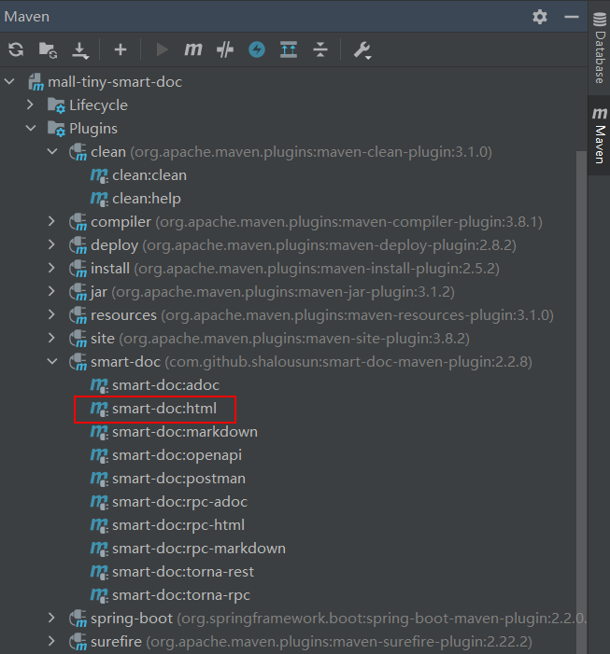
Task: Download sources and documentation icon
Action: [x=80, y=50]
